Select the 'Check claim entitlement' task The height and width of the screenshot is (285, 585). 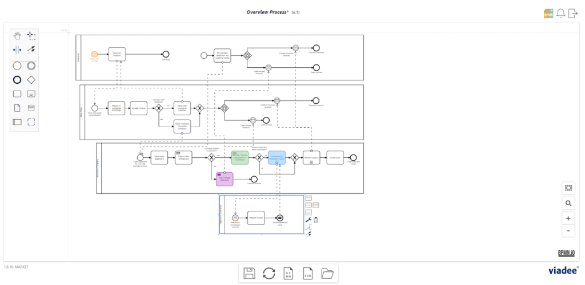183,158
